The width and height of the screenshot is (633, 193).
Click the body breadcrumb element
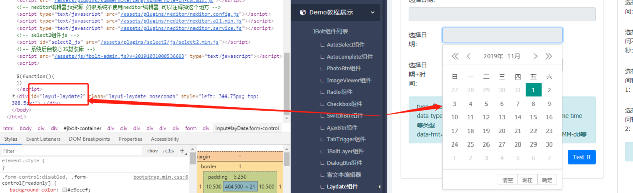tap(25, 128)
